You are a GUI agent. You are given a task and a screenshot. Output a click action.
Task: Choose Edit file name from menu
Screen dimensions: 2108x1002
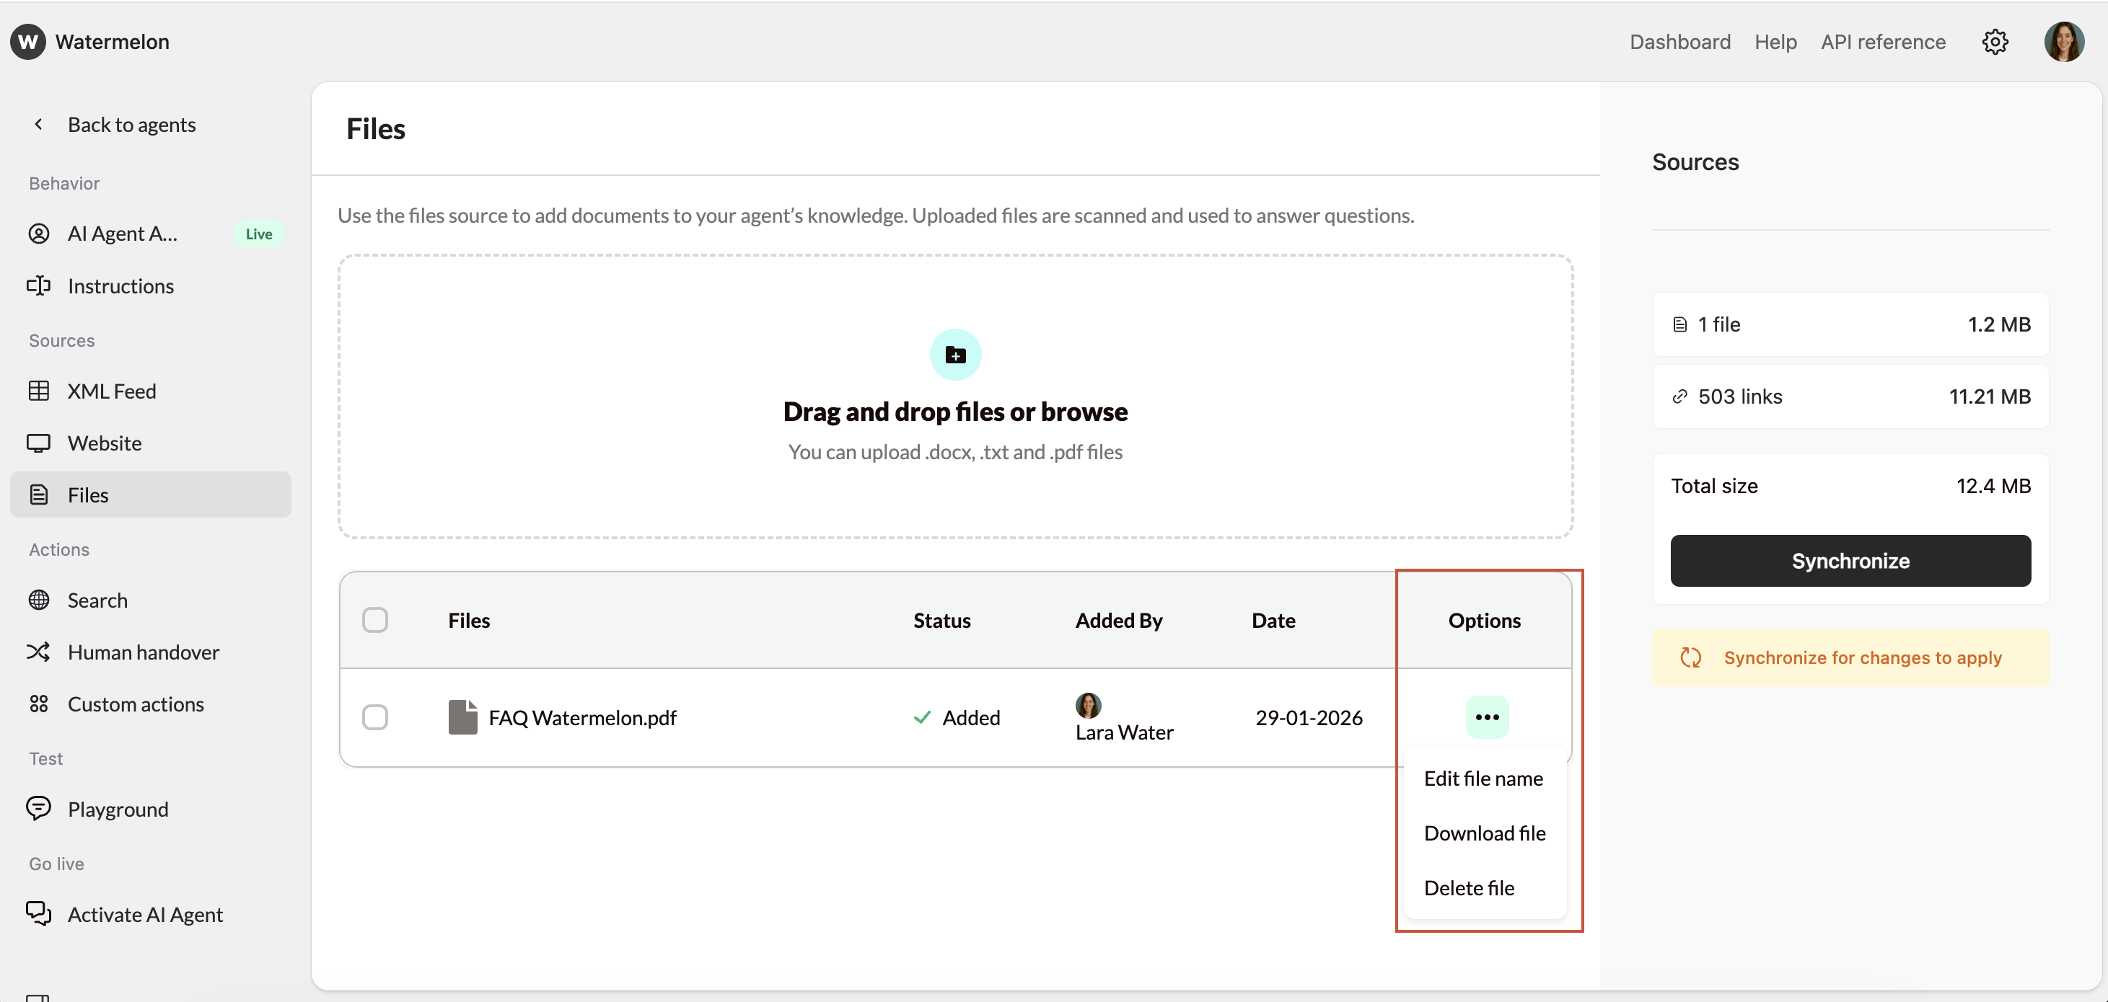(1483, 779)
